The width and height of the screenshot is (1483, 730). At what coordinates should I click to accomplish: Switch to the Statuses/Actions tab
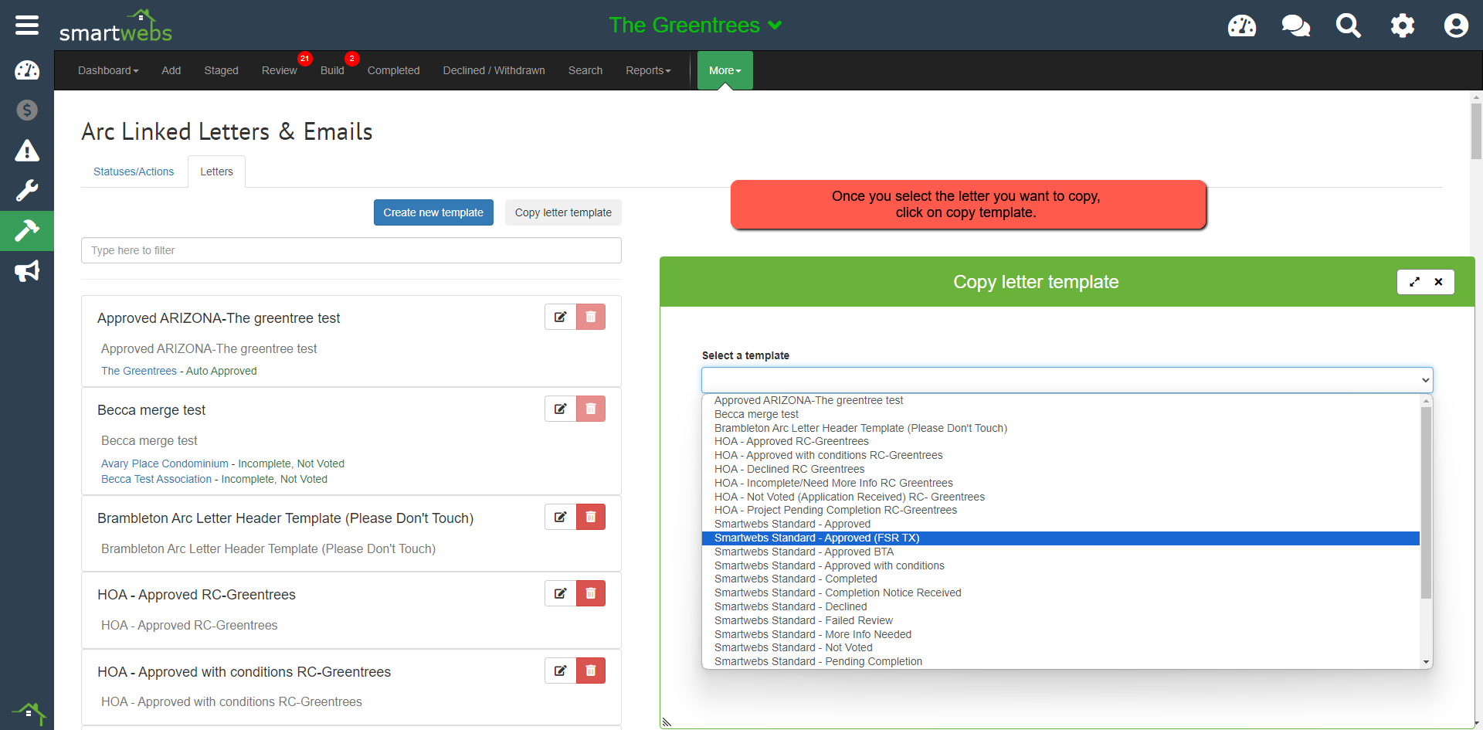point(134,171)
